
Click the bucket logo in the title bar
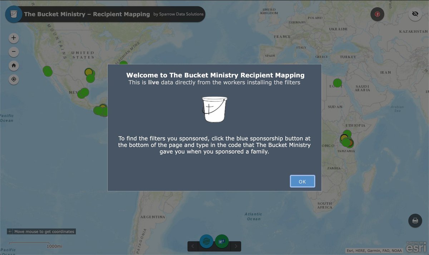pyautogui.click(x=14, y=14)
